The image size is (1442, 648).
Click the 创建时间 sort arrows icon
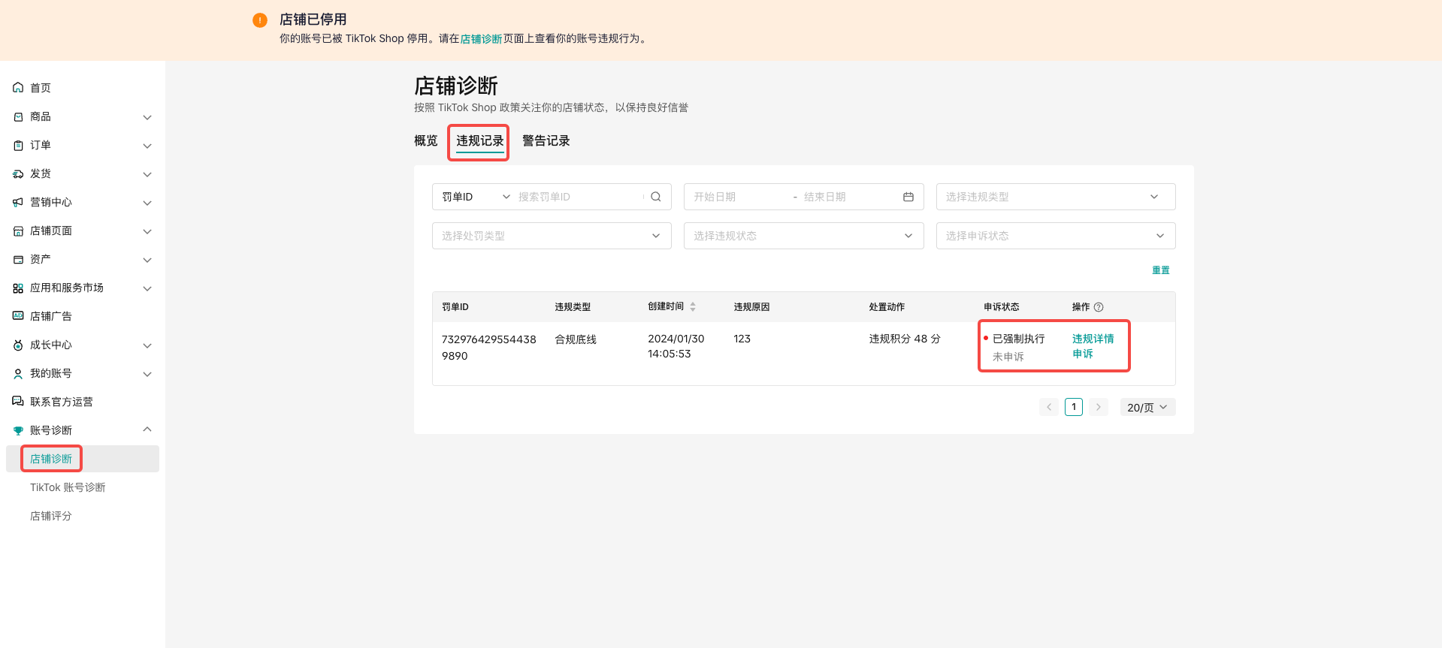(x=693, y=306)
